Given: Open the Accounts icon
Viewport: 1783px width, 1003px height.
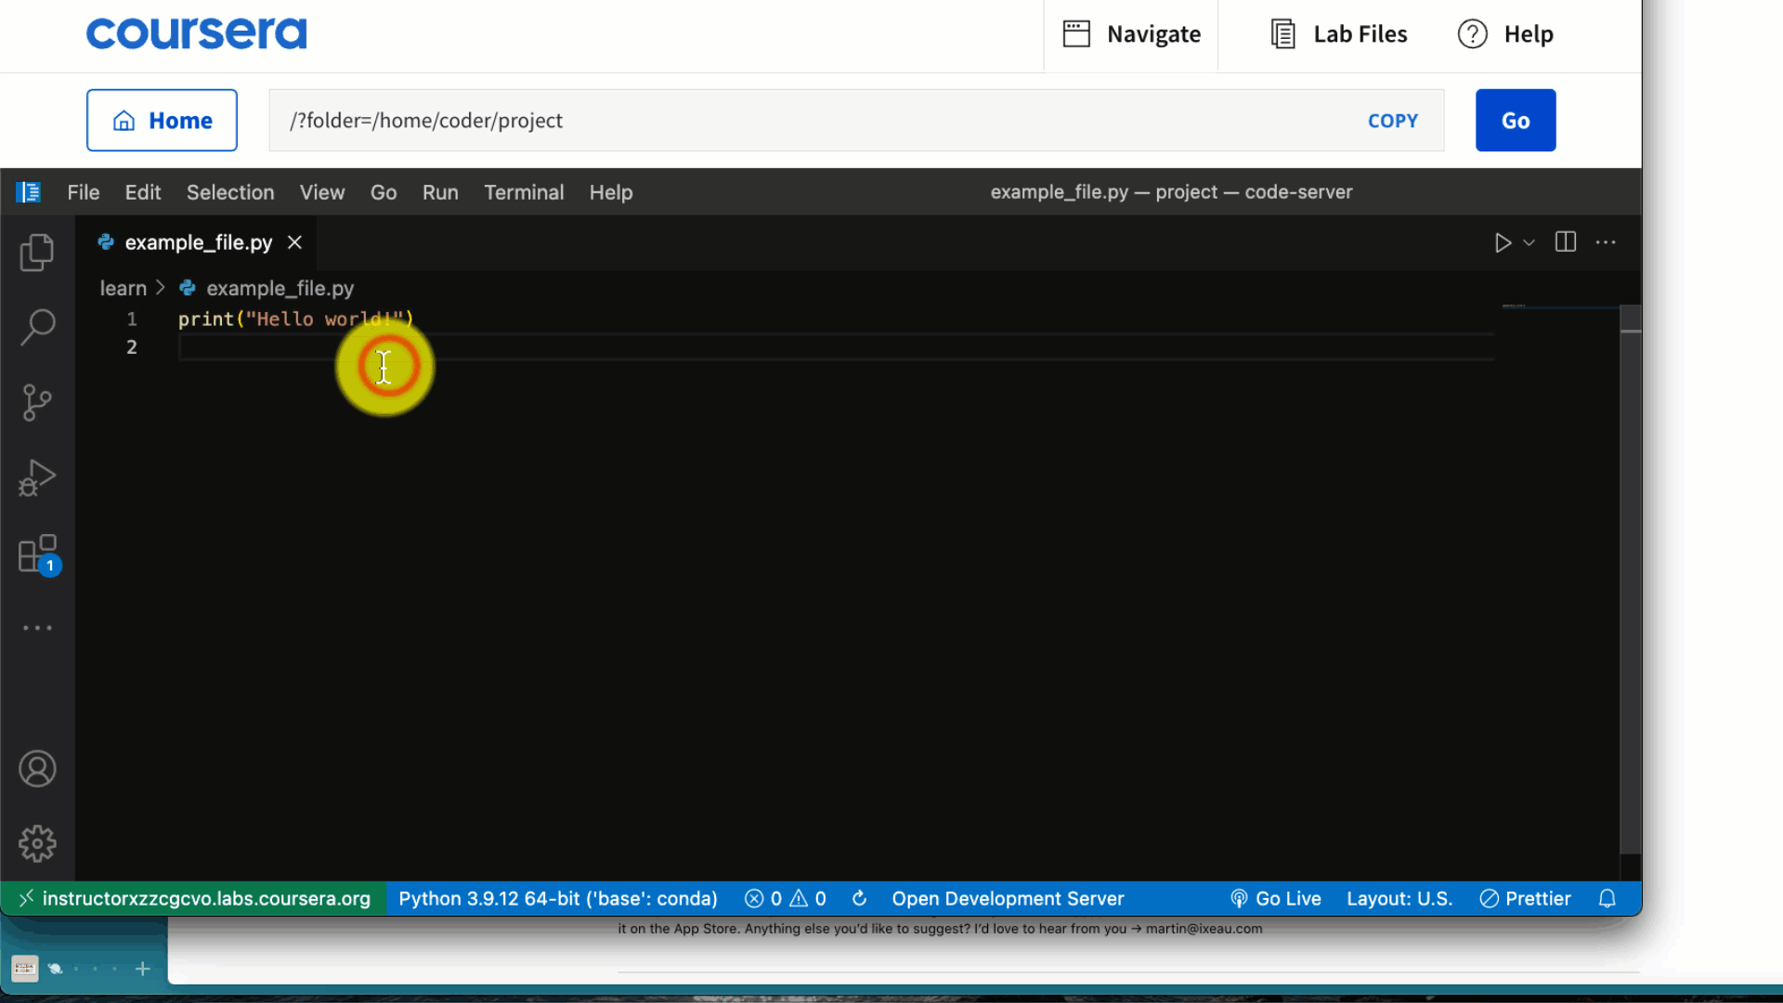Looking at the screenshot, I should pyautogui.click(x=37, y=769).
